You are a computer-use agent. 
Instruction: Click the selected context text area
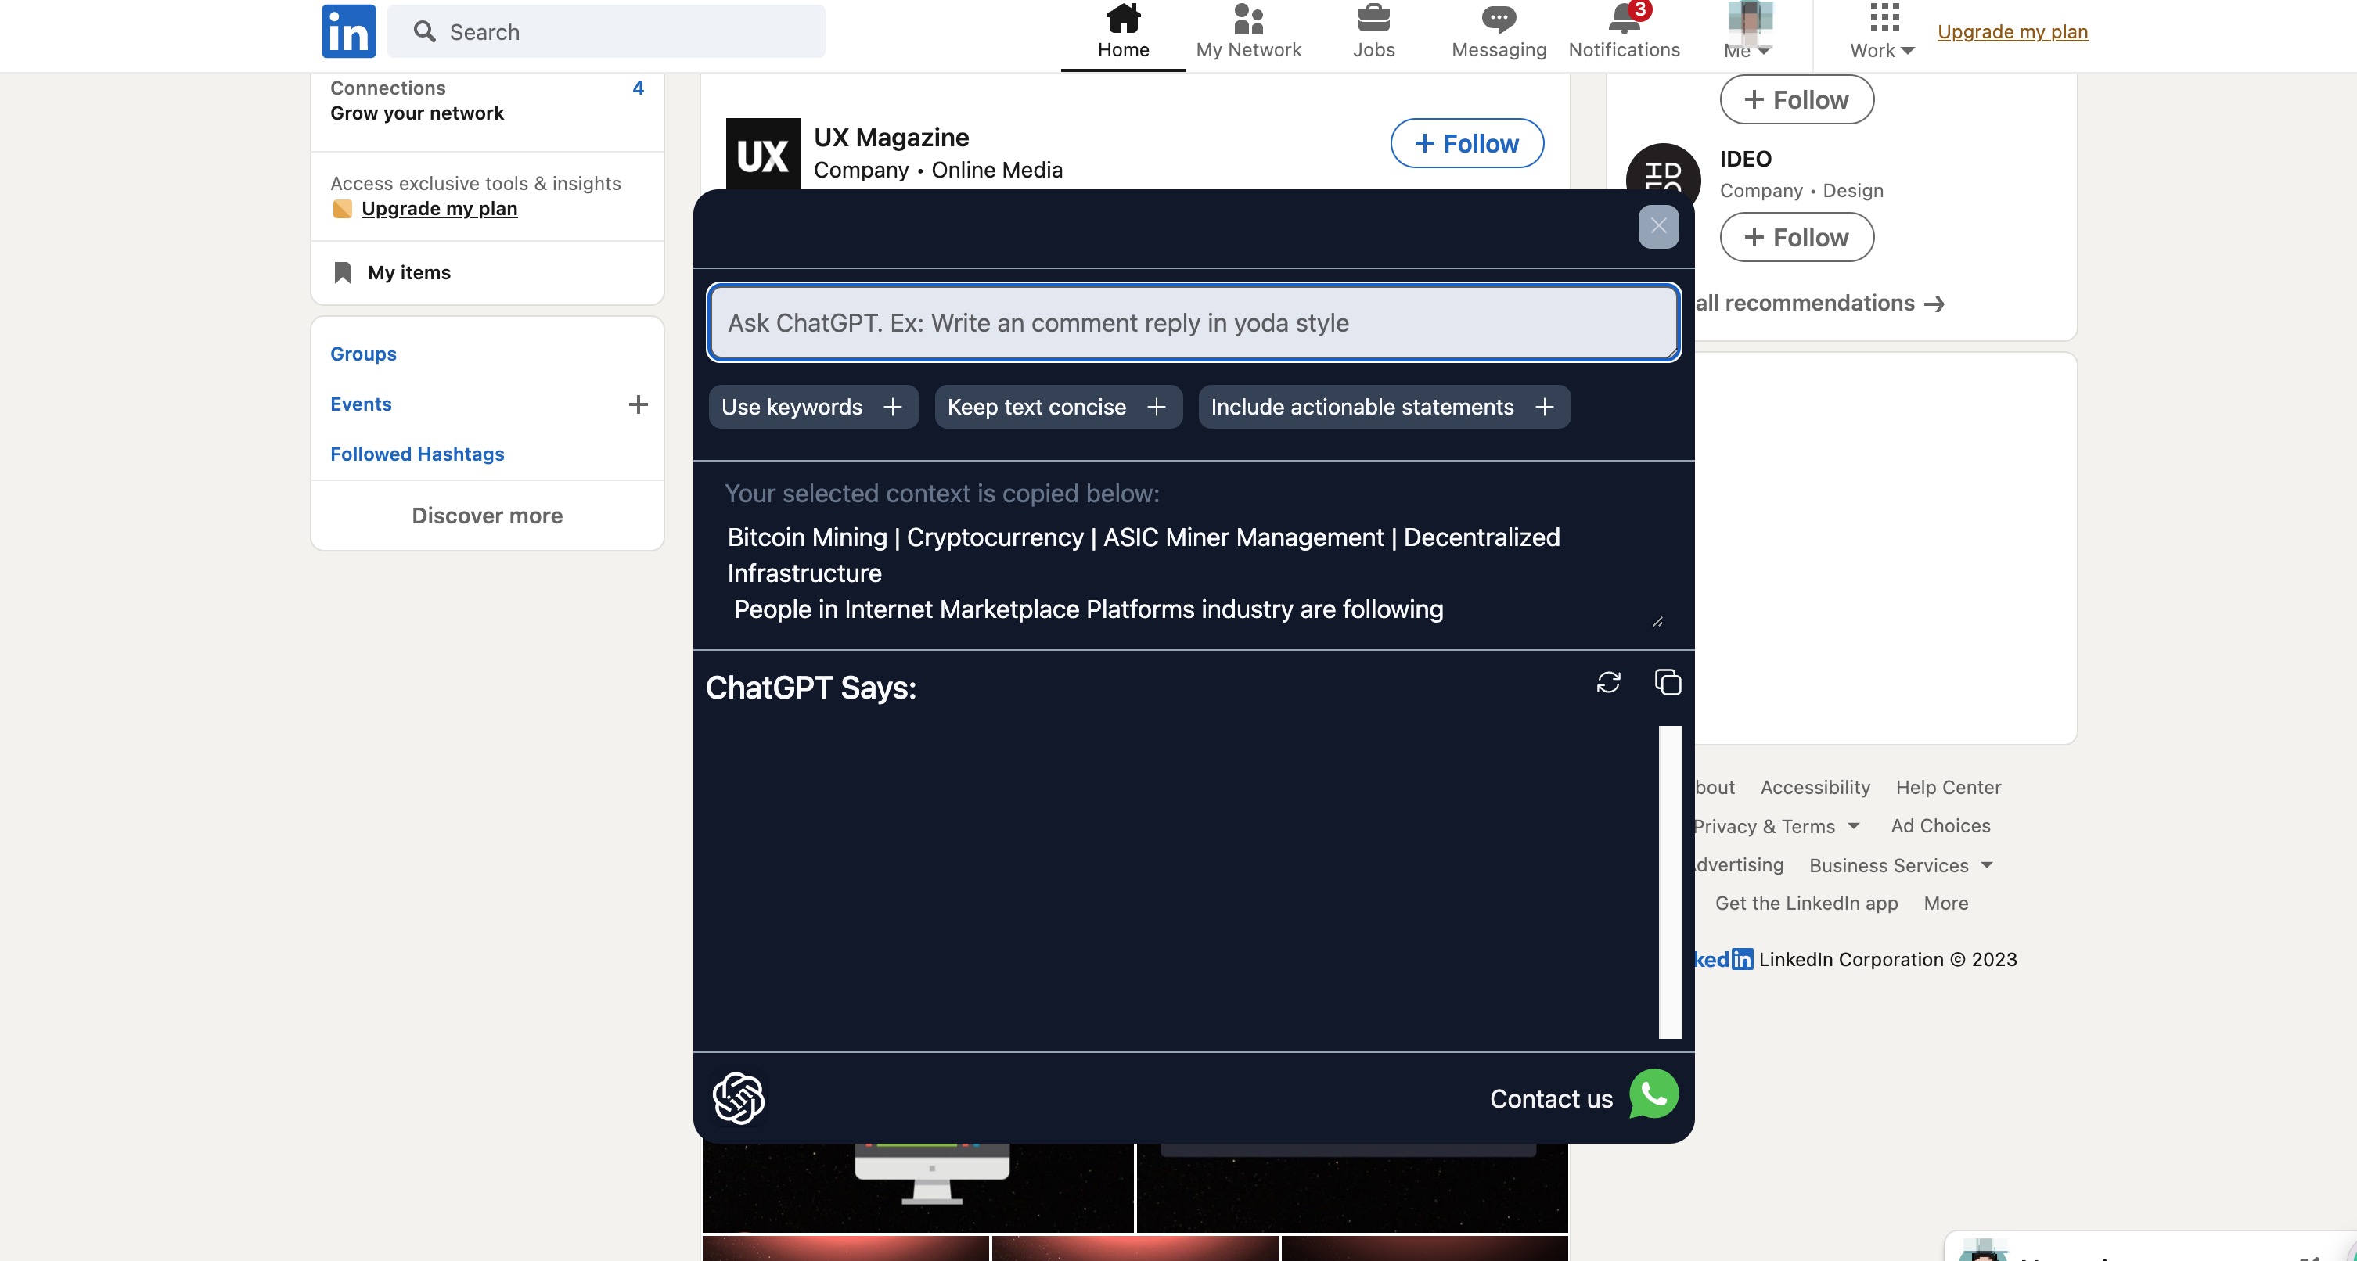click(1193, 573)
